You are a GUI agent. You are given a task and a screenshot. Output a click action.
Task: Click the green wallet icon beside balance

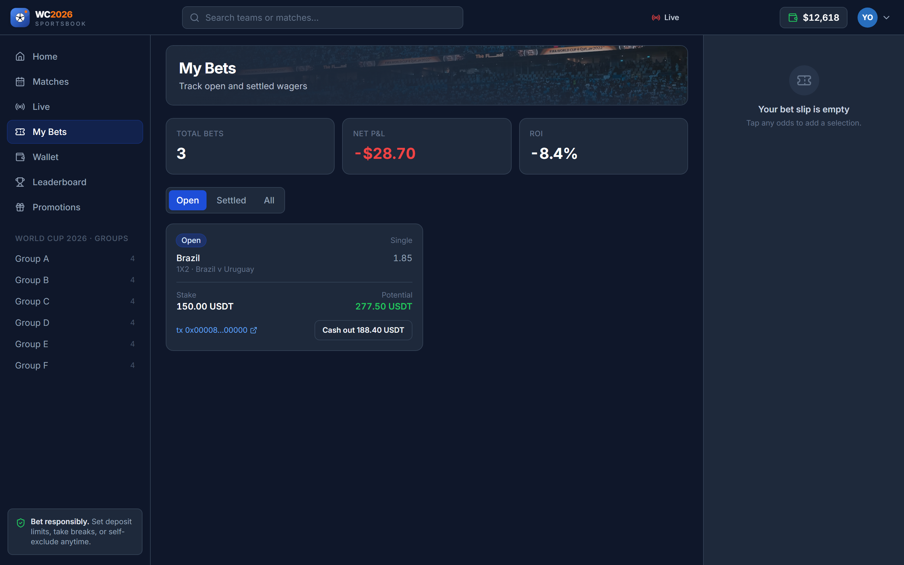point(793,18)
